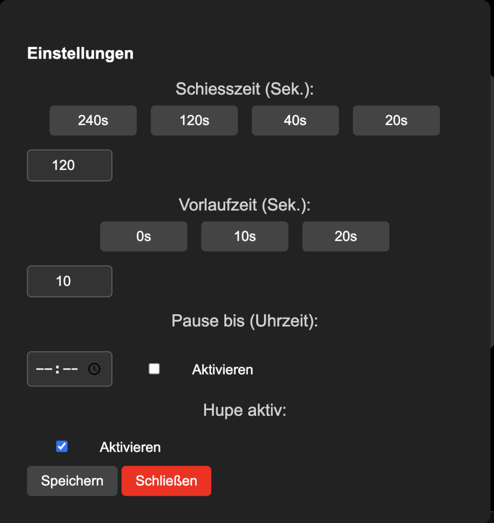This screenshot has height=523, width=494.
Task: Choose the 120s Schiesszeit preset
Action: pyautogui.click(x=194, y=120)
